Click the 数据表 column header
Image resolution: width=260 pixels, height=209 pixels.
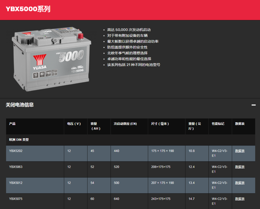[x=244, y=126]
